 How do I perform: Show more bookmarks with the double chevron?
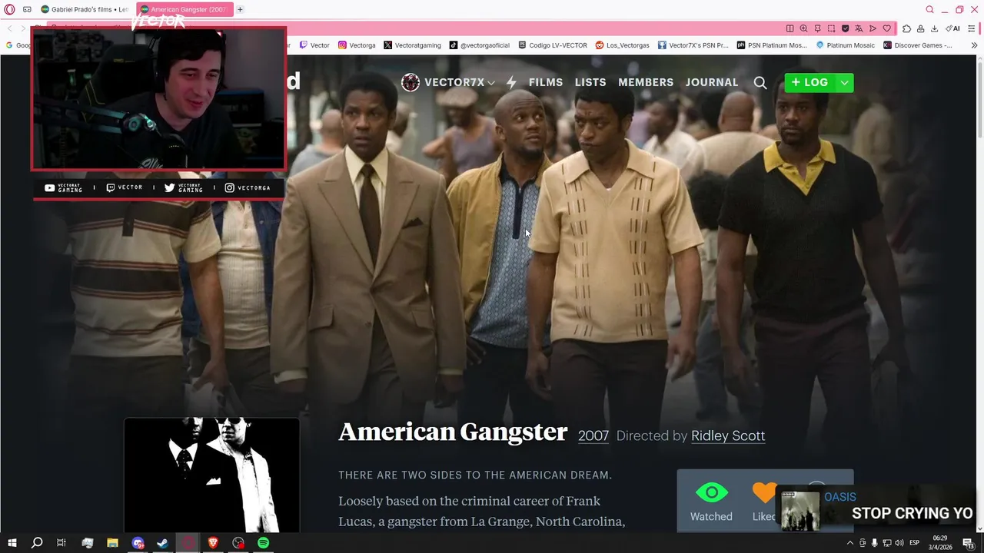(x=974, y=45)
